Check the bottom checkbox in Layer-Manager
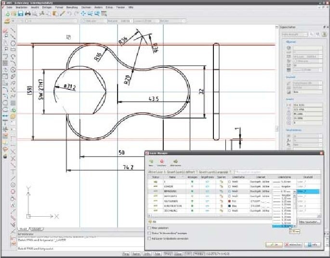 (149, 238)
